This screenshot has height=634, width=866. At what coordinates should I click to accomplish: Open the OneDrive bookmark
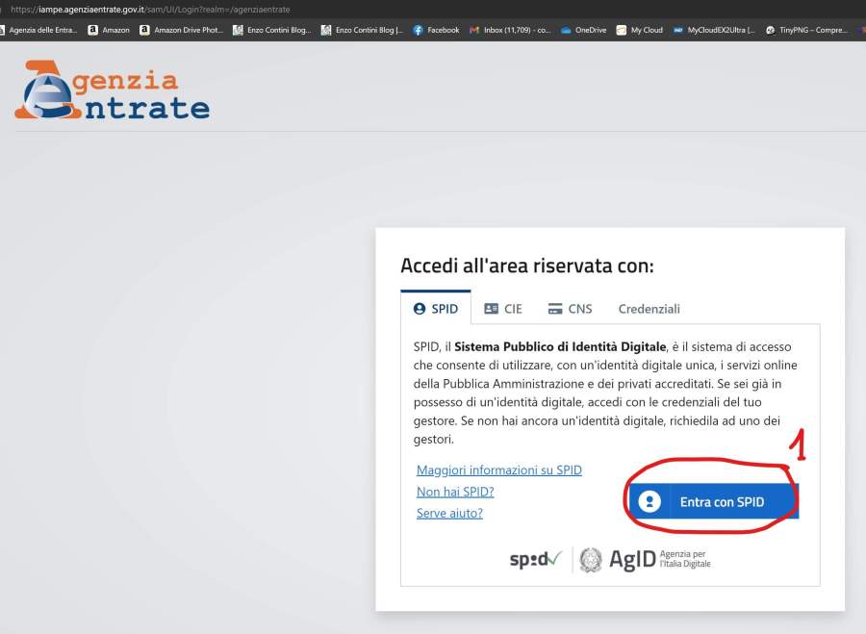point(583,30)
